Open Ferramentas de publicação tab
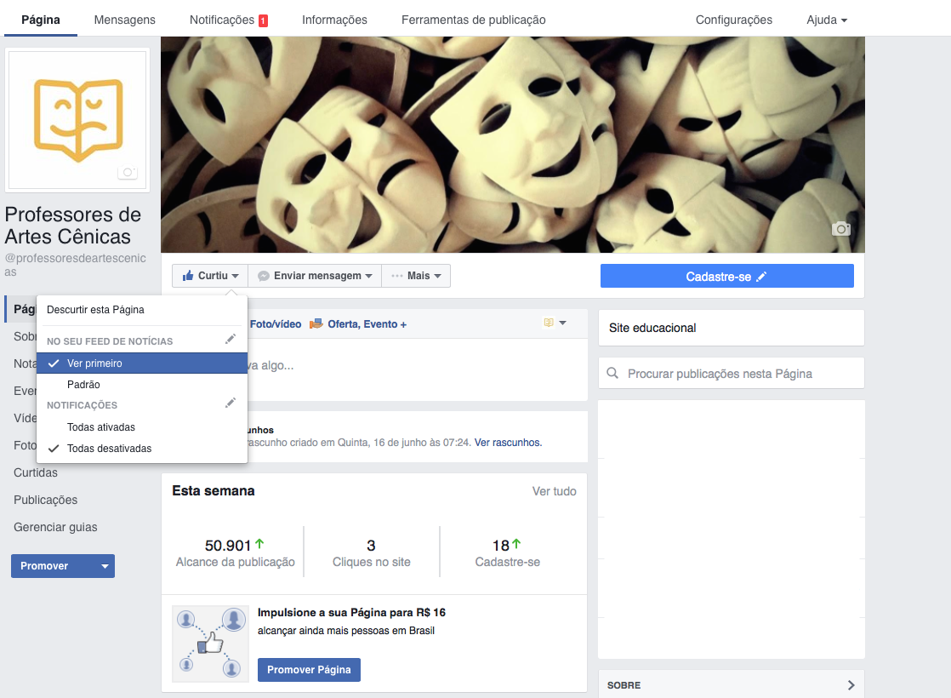951x698 pixels. tap(474, 20)
